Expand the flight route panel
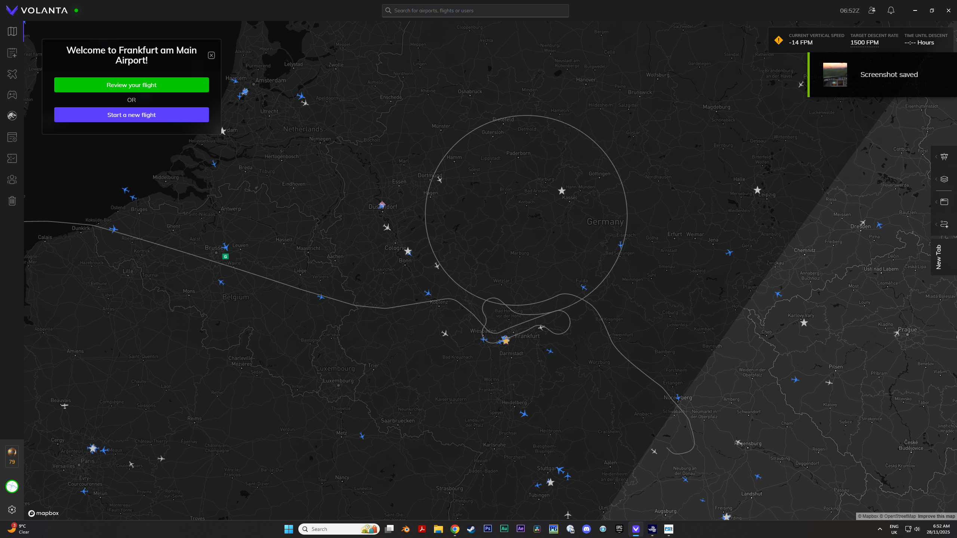The width and height of the screenshot is (957, 538). pyautogui.click(x=944, y=224)
